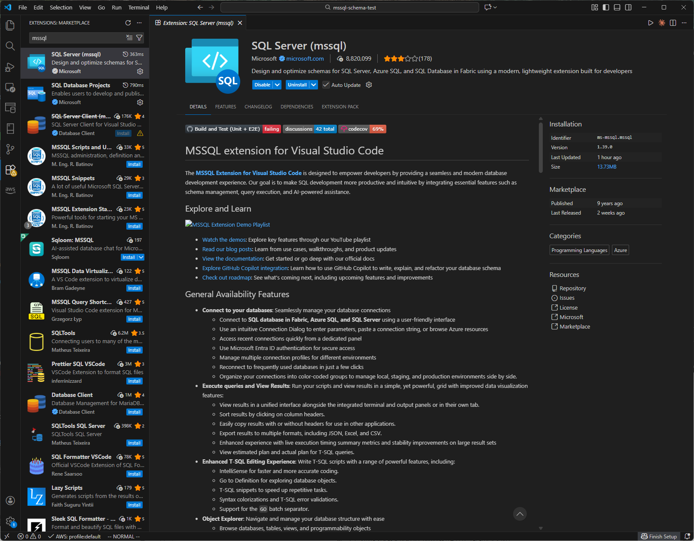This screenshot has height=541, width=694.
Task: Open the File menu
Action: [x=23, y=7]
